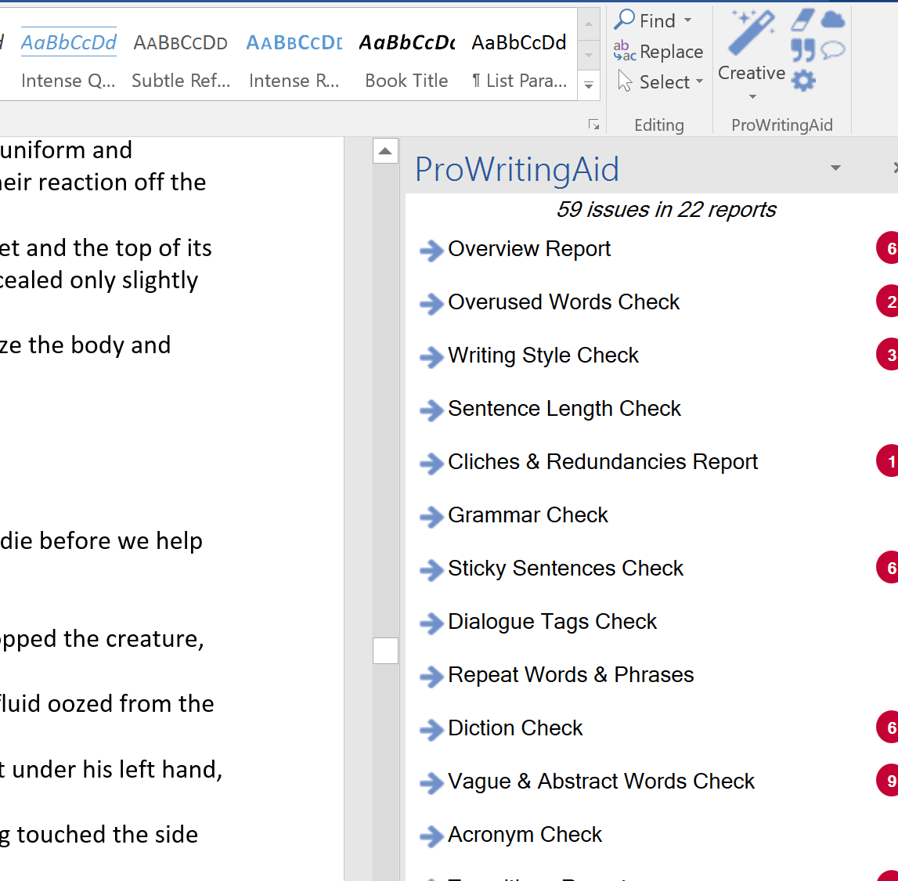Click Vague & Abstract Words badge 9
The height and width of the screenshot is (881, 898).
coord(888,780)
